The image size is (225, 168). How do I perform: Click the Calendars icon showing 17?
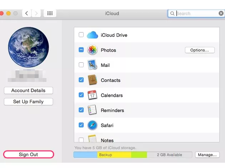click(x=92, y=95)
